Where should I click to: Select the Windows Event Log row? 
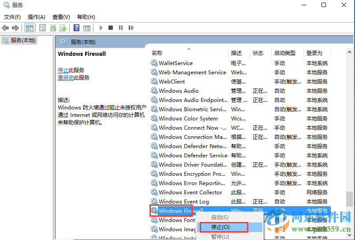[240, 202]
